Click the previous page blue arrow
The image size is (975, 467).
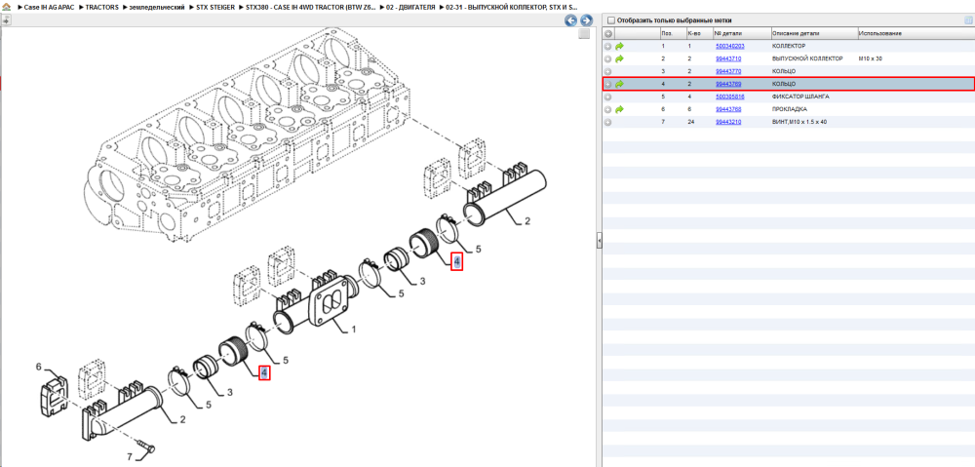(570, 20)
